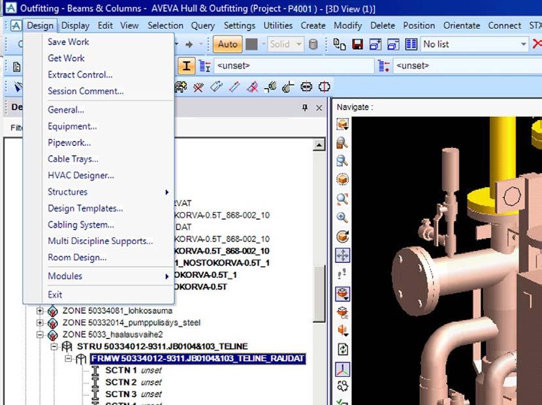Viewport: 542px width, 405px height.
Task: Click the walk footsteps icon
Action: [x=342, y=274]
